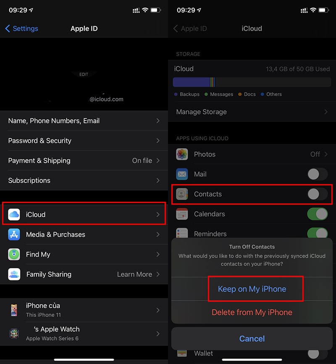This screenshot has width=336, height=364.
Task: Tap the Family Sharing people icon
Action: coord(14,274)
